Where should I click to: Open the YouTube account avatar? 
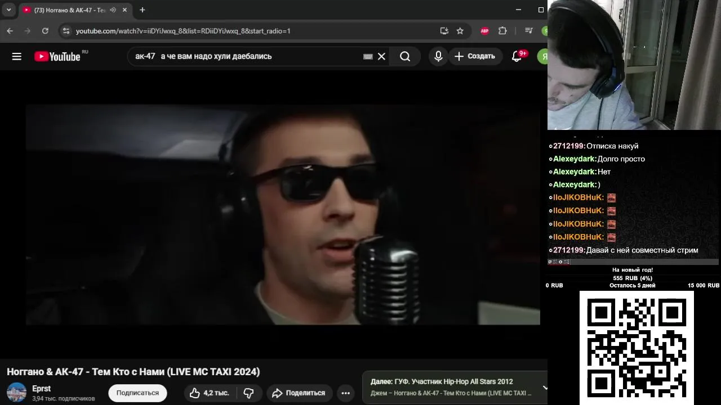(x=542, y=56)
